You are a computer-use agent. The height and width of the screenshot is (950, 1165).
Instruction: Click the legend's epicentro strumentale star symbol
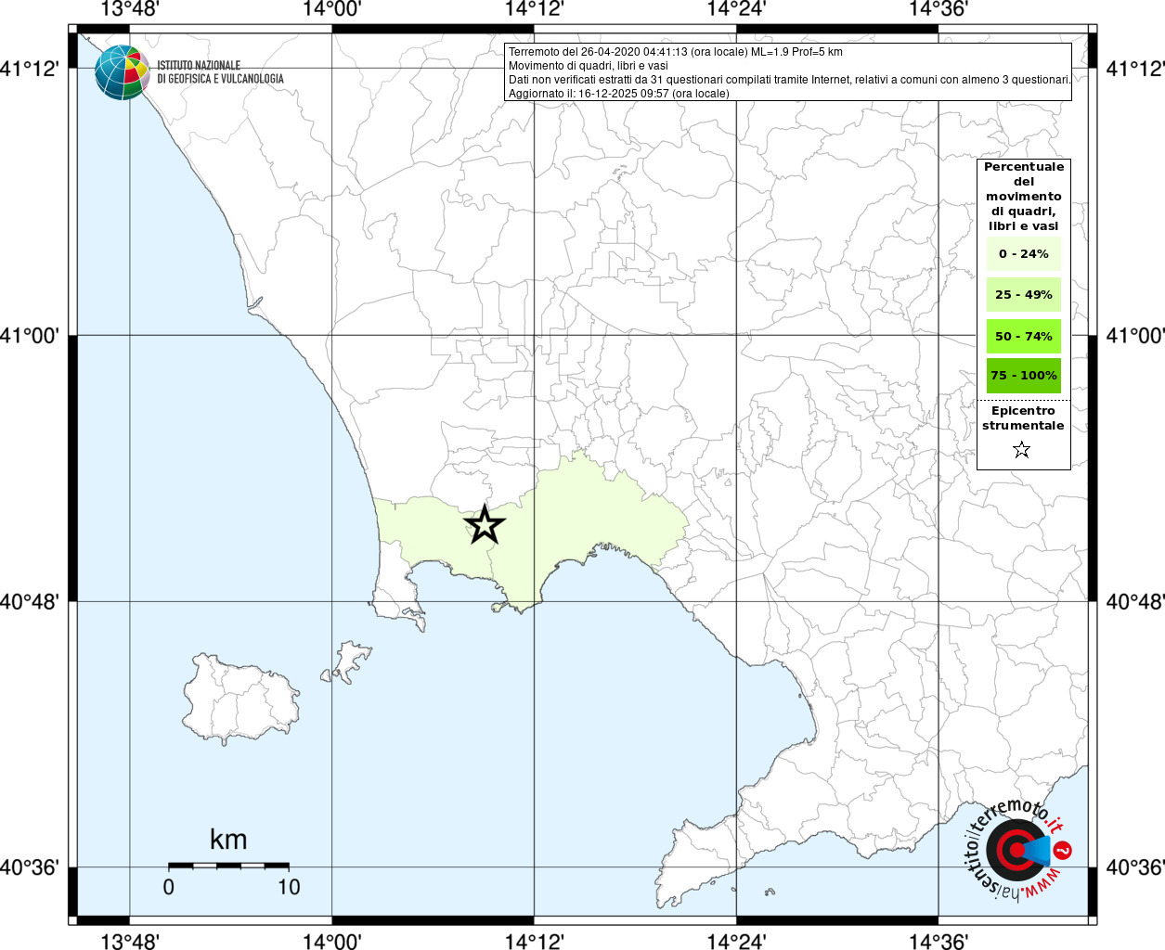1022,450
